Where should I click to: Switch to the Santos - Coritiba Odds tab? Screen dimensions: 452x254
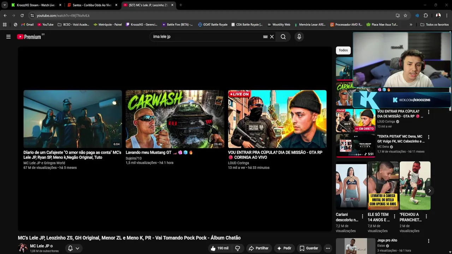click(x=93, y=5)
